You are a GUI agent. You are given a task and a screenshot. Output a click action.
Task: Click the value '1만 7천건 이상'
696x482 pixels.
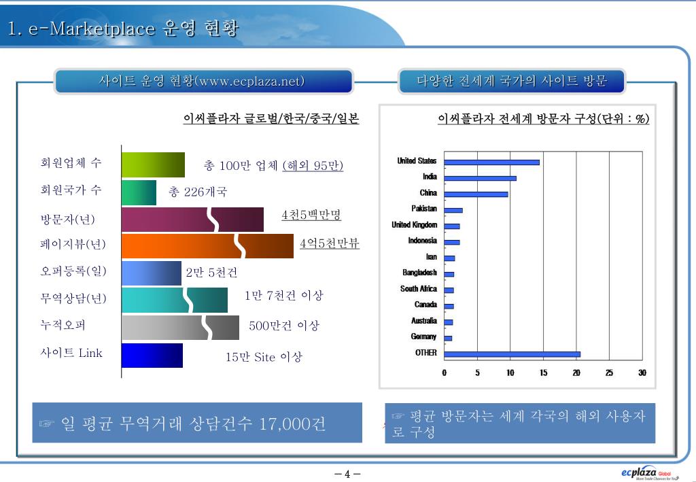[284, 295]
